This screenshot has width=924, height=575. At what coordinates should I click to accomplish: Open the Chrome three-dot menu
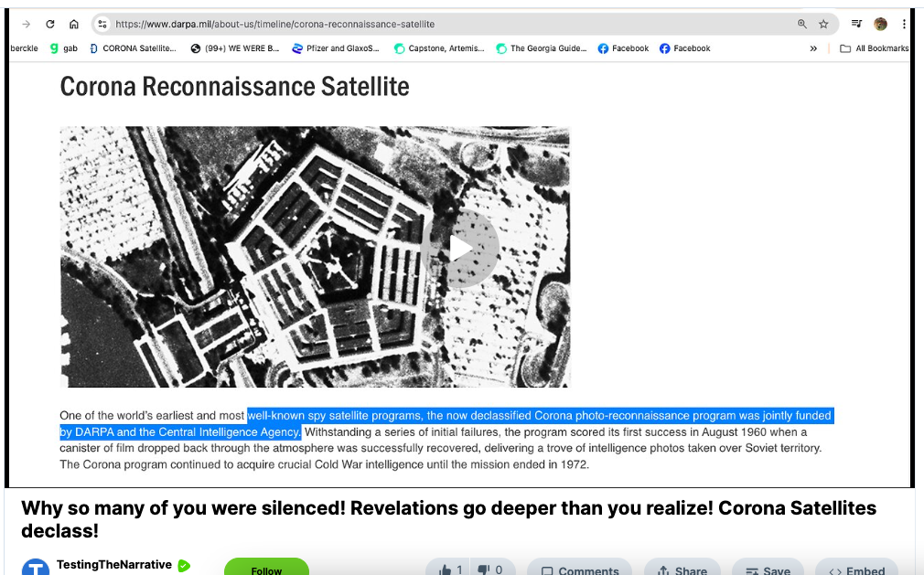point(904,24)
